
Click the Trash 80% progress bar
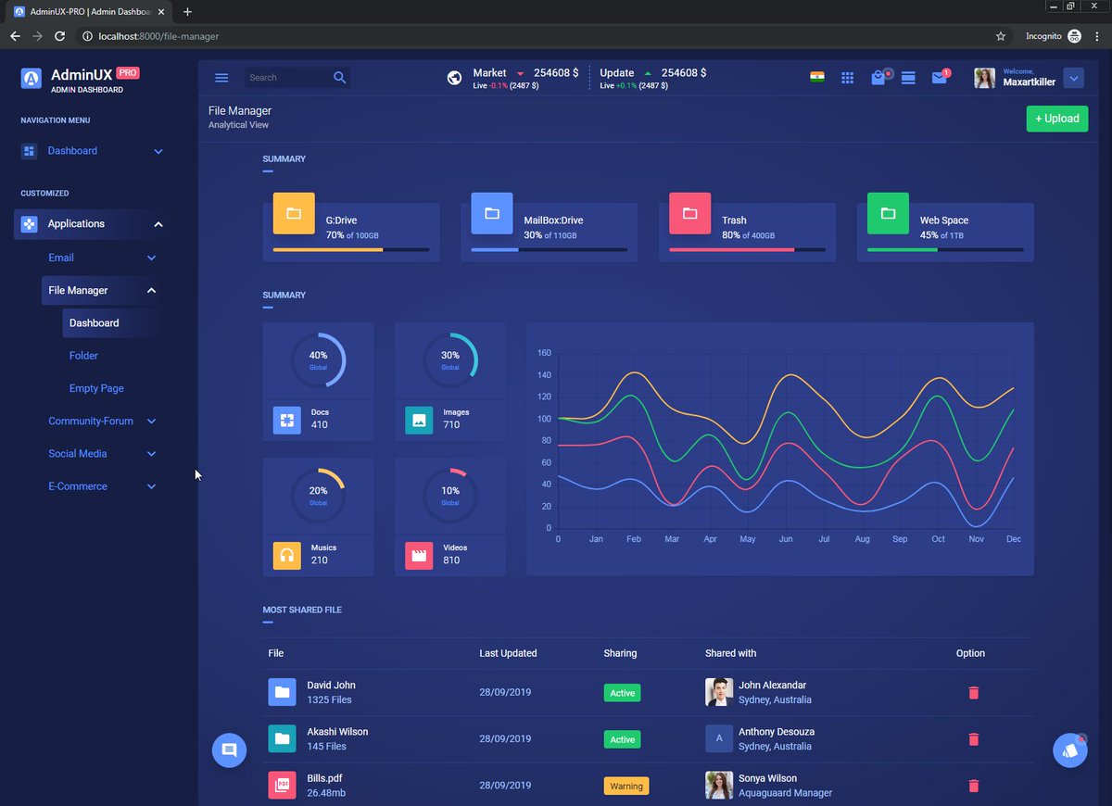click(747, 250)
